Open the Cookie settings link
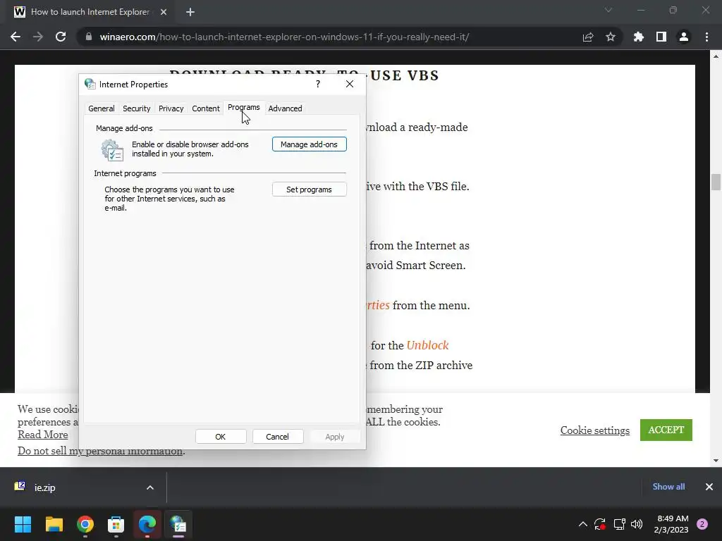 [595, 430]
